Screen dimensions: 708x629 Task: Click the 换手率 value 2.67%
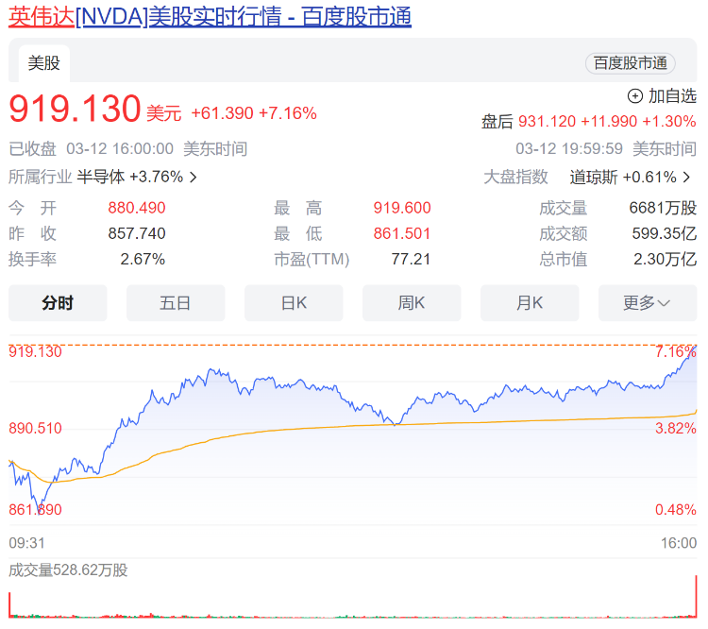click(143, 260)
